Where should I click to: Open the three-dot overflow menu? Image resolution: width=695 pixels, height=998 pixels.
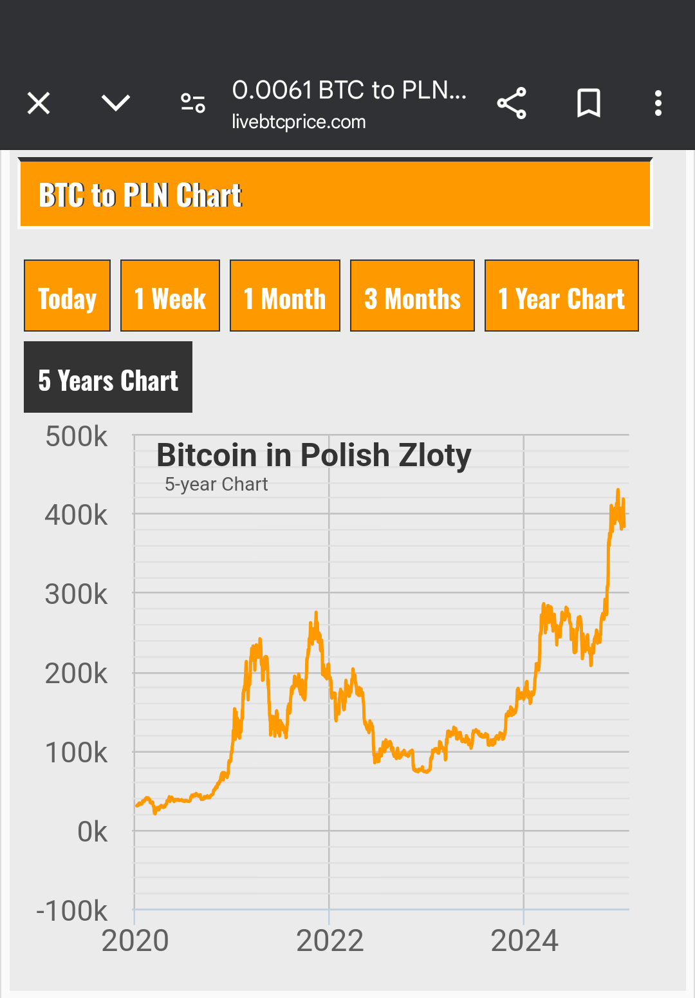(658, 103)
